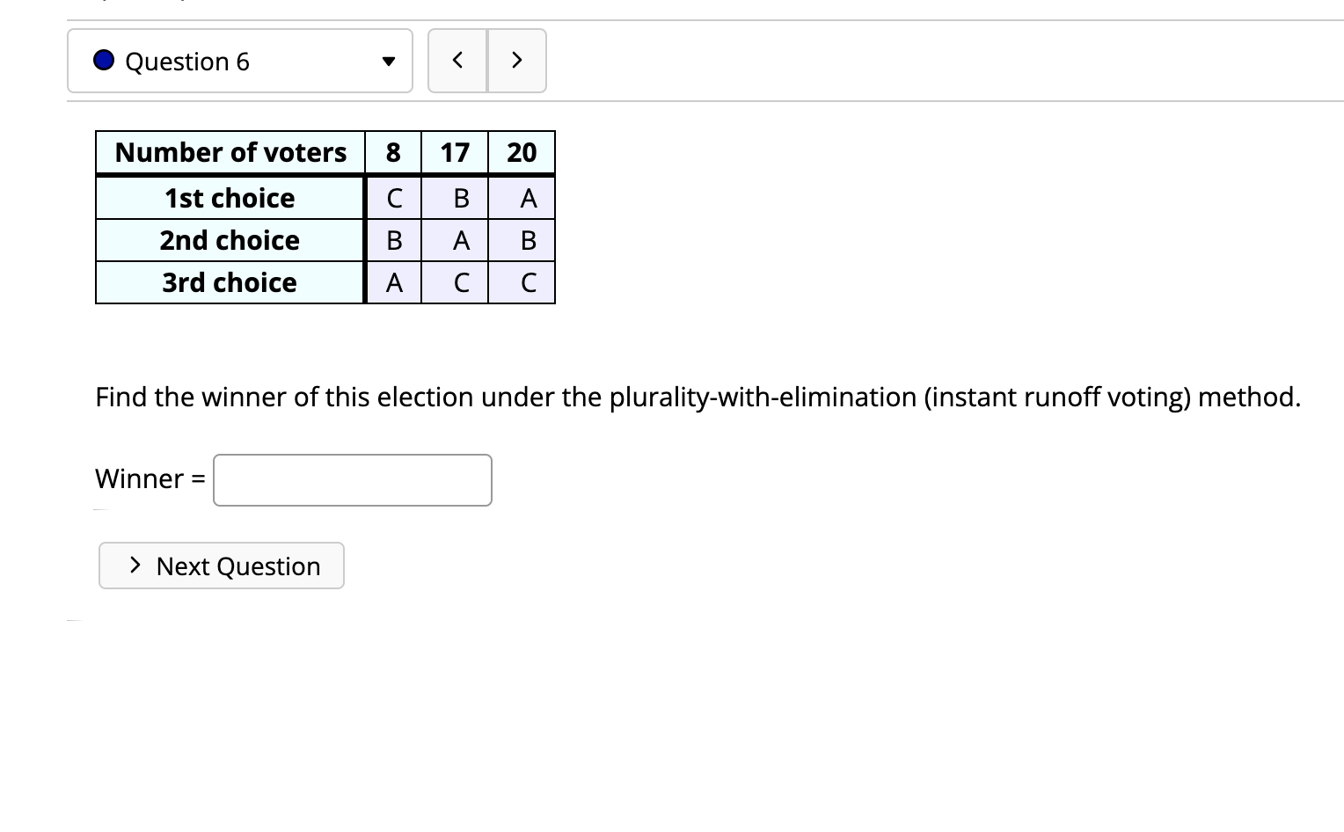Go to next question arrow
The image size is (1344, 832).
(517, 61)
